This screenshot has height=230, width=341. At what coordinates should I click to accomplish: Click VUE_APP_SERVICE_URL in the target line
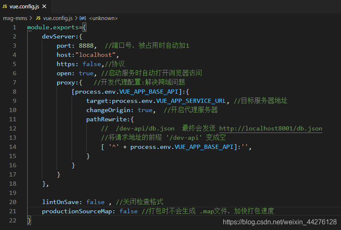coord(191,101)
